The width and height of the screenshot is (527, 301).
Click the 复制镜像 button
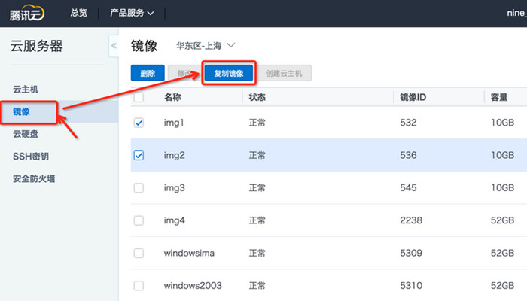(229, 74)
